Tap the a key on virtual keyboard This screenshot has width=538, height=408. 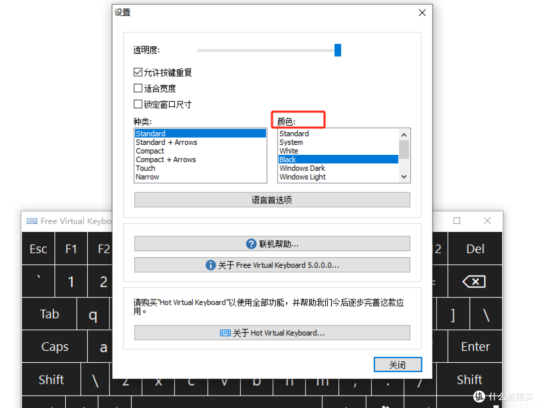click(x=100, y=347)
